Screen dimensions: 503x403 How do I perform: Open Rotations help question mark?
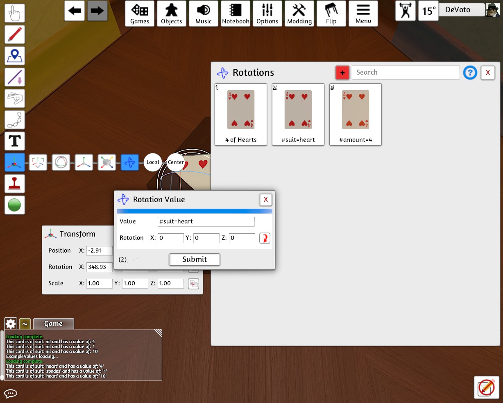(x=470, y=73)
